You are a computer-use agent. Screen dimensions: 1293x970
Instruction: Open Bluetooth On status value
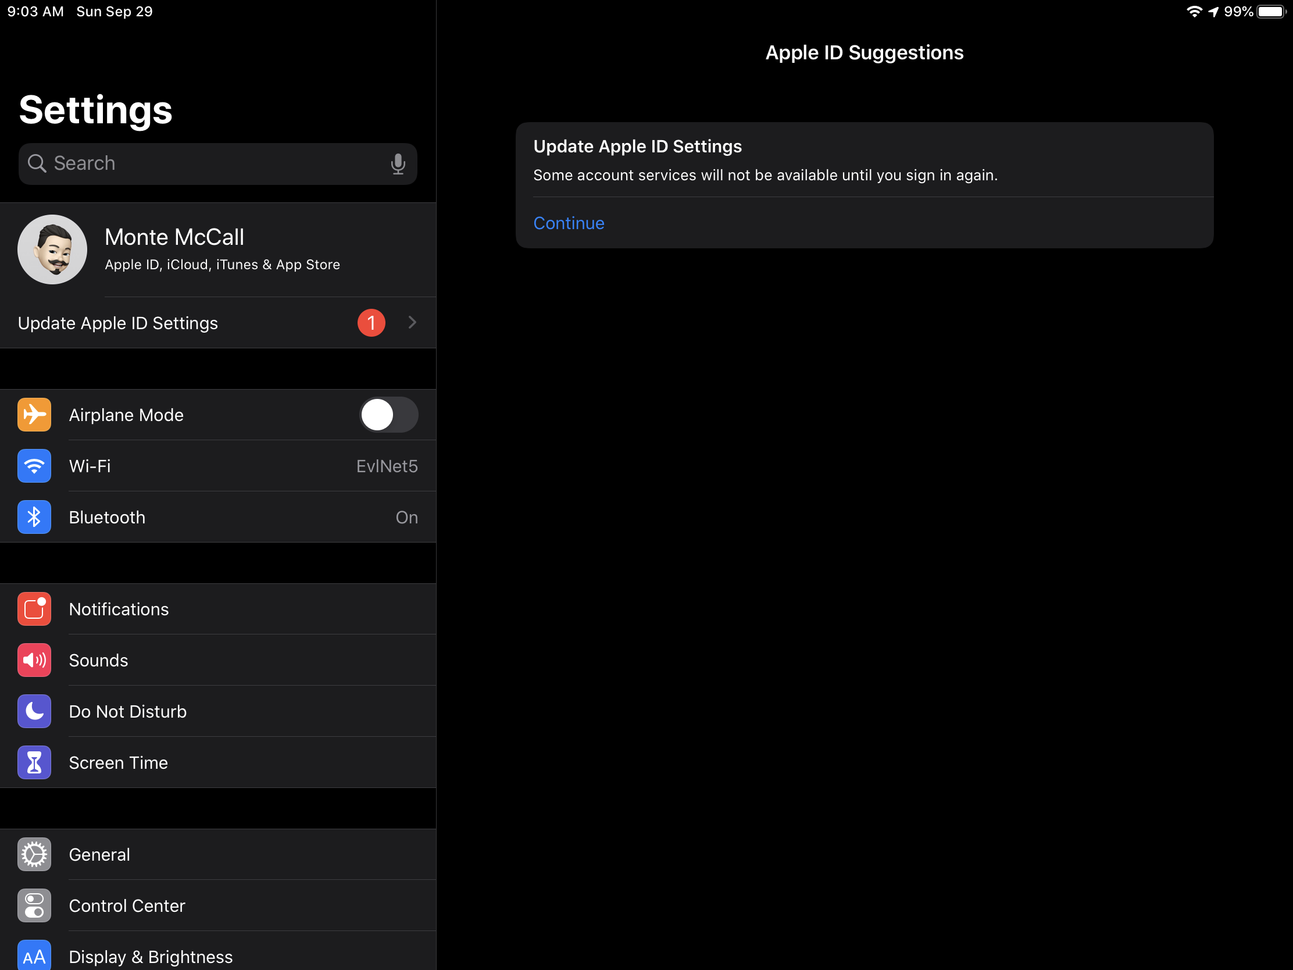coord(406,518)
